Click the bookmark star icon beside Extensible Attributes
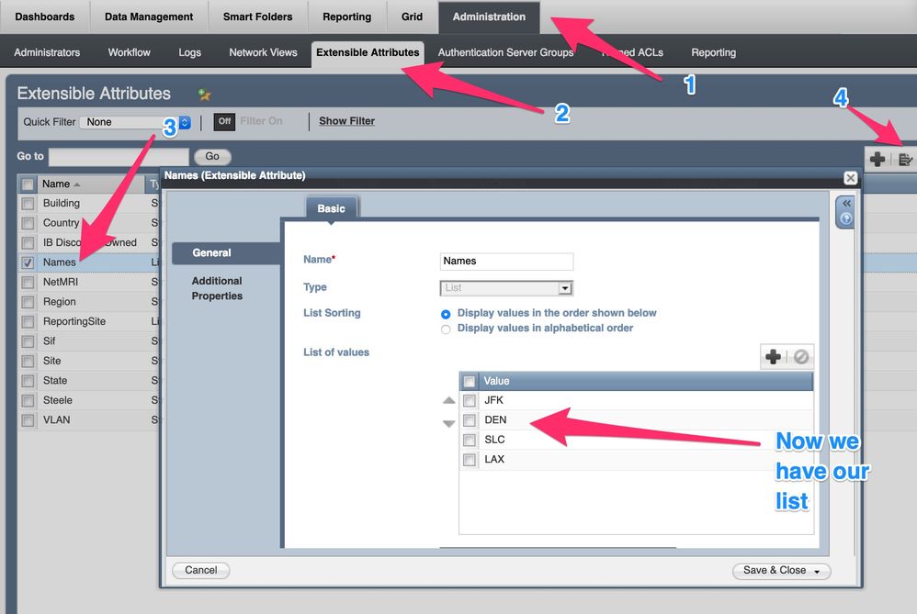 (x=204, y=94)
